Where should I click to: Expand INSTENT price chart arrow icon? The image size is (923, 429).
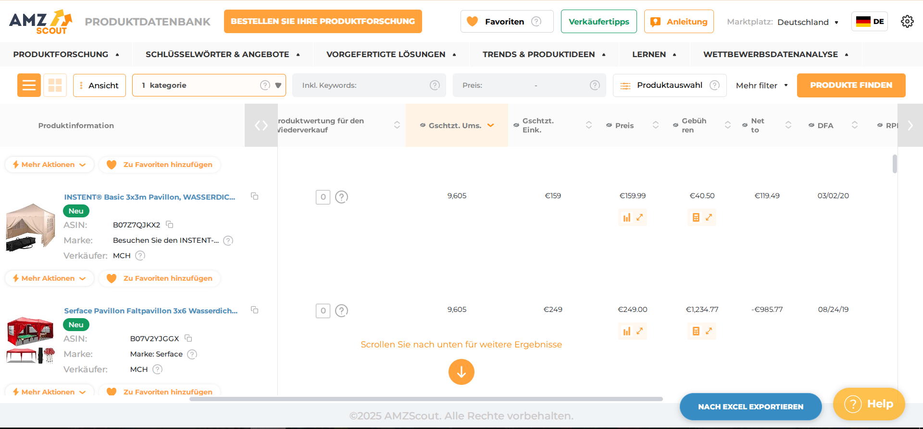point(640,217)
